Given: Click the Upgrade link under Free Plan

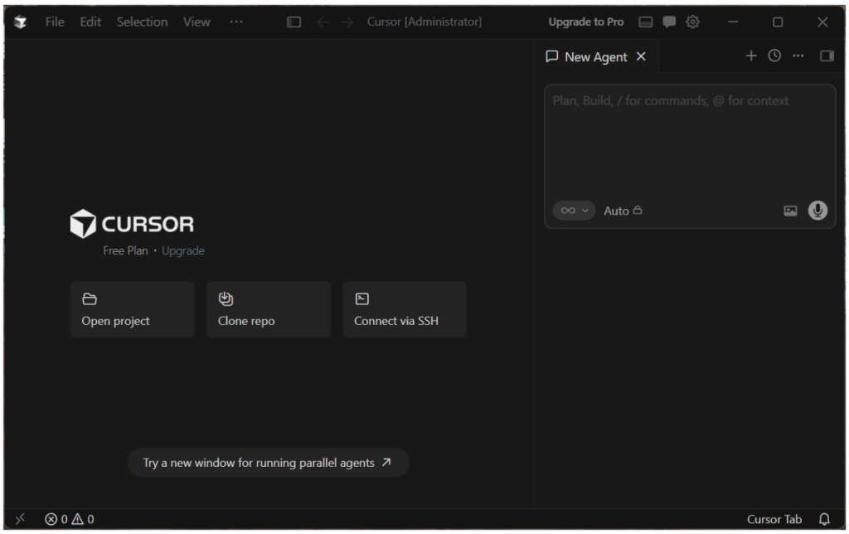Looking at the screenshot, I should tap(183, 250).
